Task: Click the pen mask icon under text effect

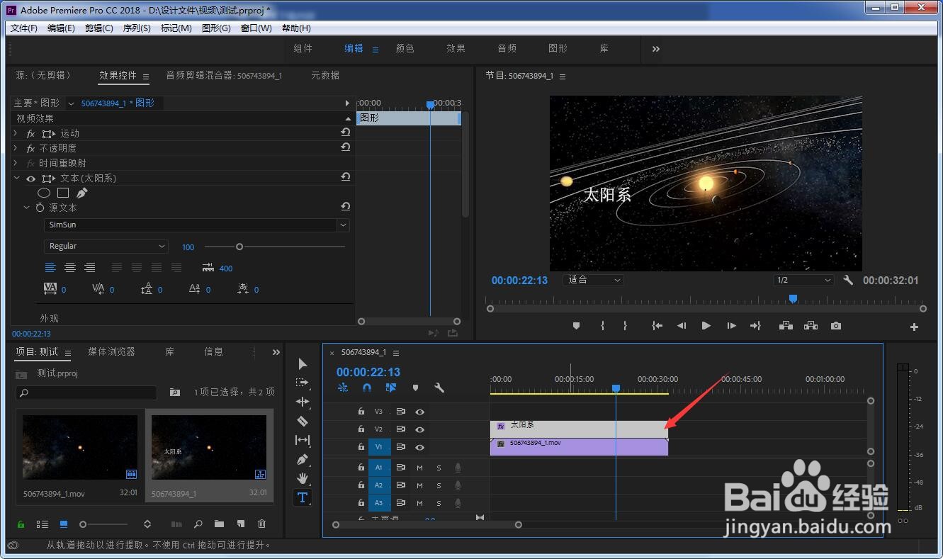Action: (x=81, y=193)
